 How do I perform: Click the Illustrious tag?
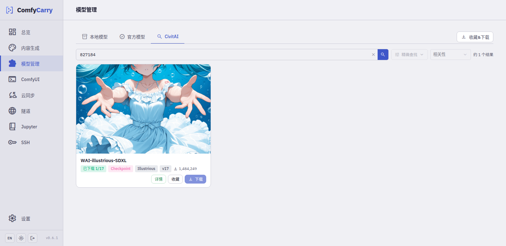pyautogui.click(x=146, y=169)
